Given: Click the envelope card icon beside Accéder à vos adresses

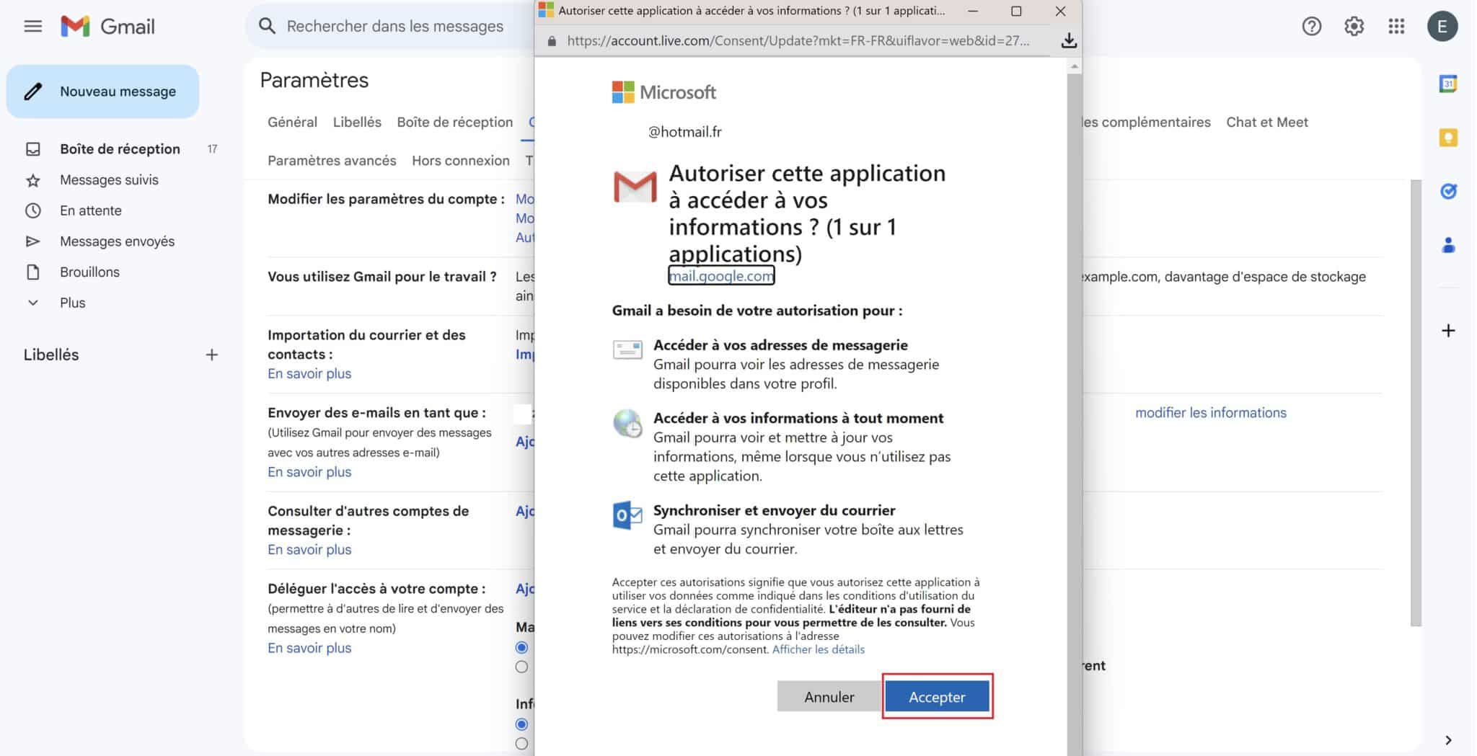Looking at the screenshot, I should pyautogui.click(x=627, y=350).
